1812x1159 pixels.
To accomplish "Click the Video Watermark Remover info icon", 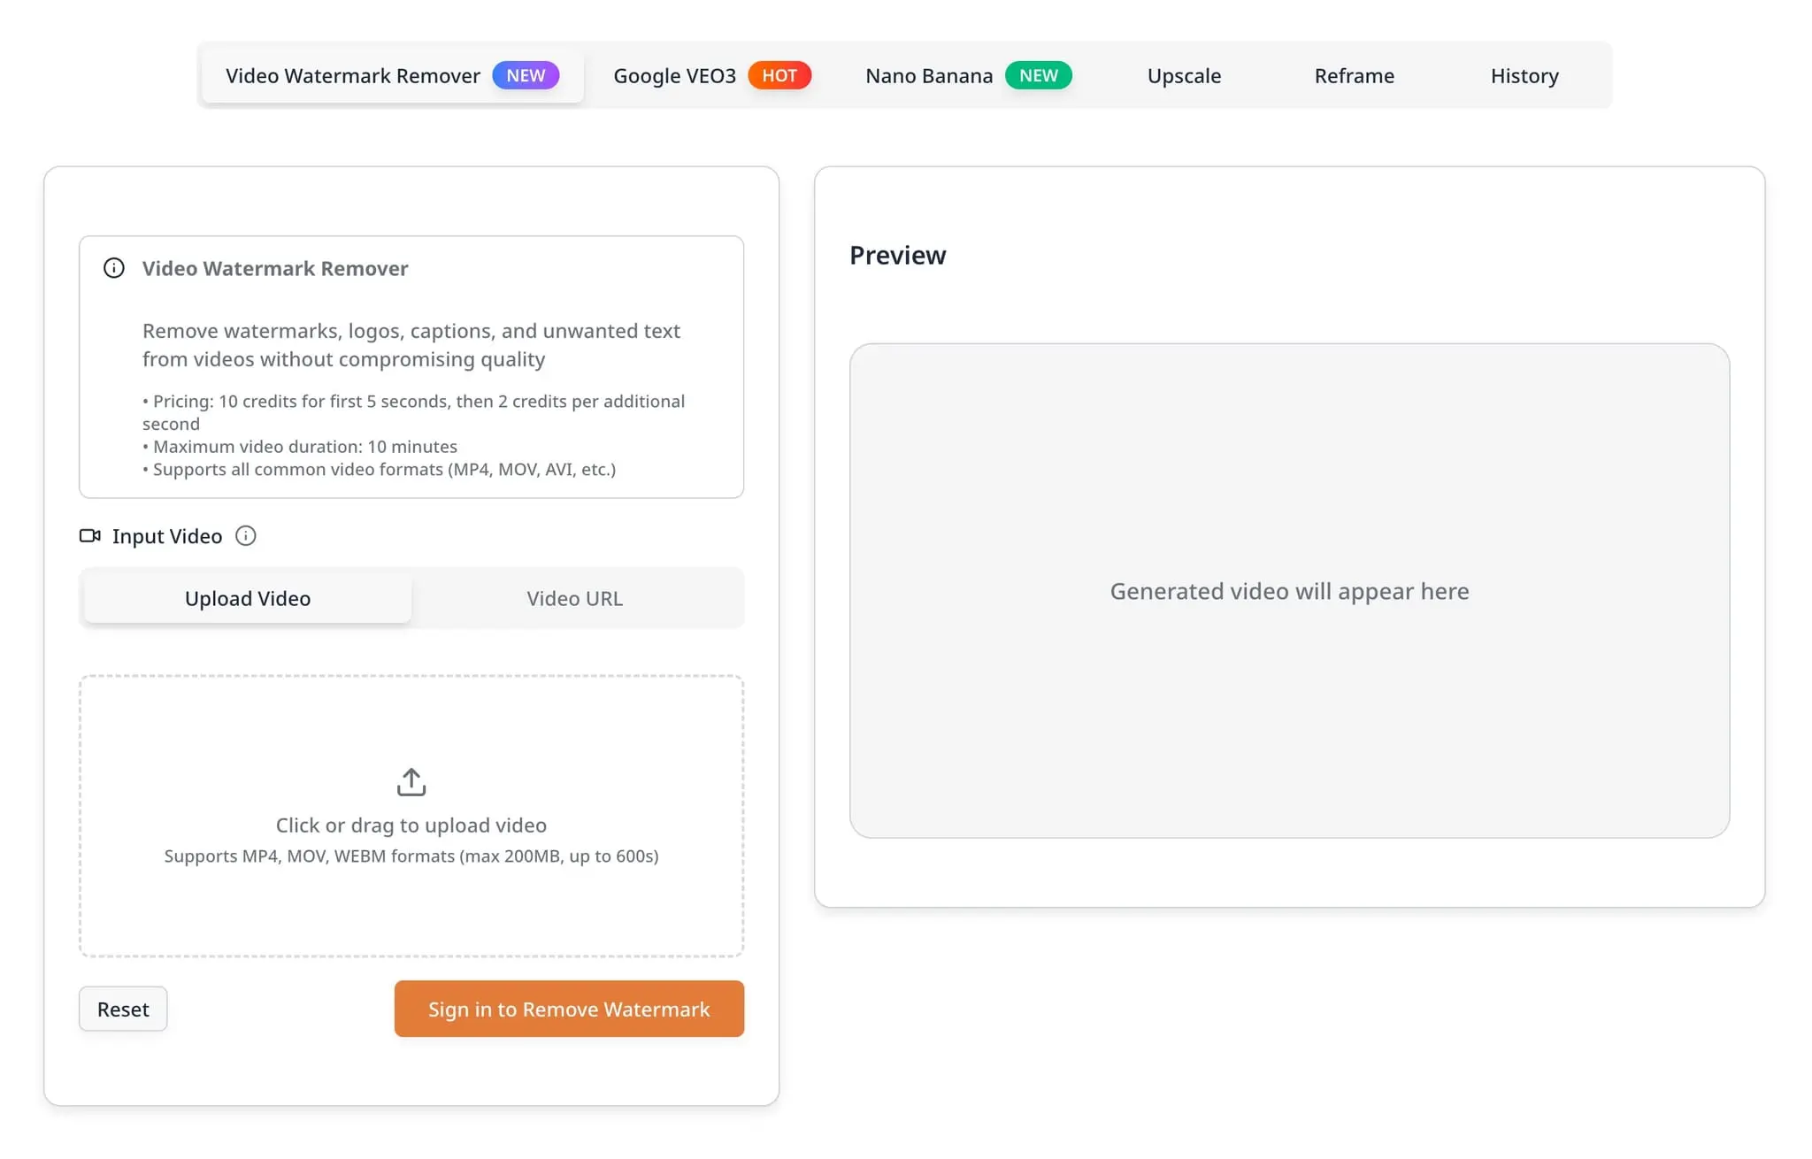I will pyautogui.click(x=114, y=268).
